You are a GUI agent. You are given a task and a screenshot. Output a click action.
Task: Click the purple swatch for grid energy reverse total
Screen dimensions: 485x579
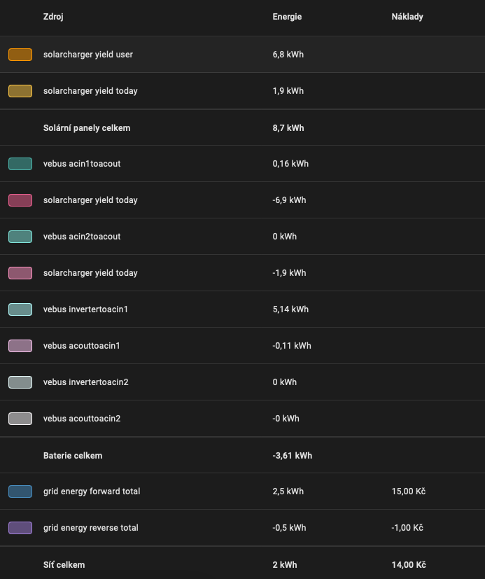(x=20, y=528)
